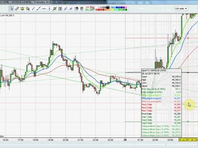Select the text box annotation tool
198x148 pixels.
coord(60,9)
